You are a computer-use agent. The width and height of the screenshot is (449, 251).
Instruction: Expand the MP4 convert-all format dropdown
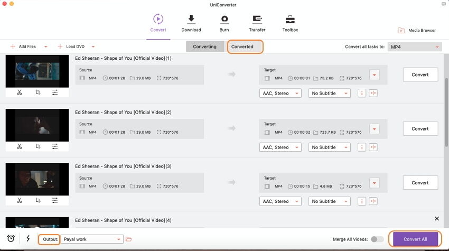tap(414, 47)
